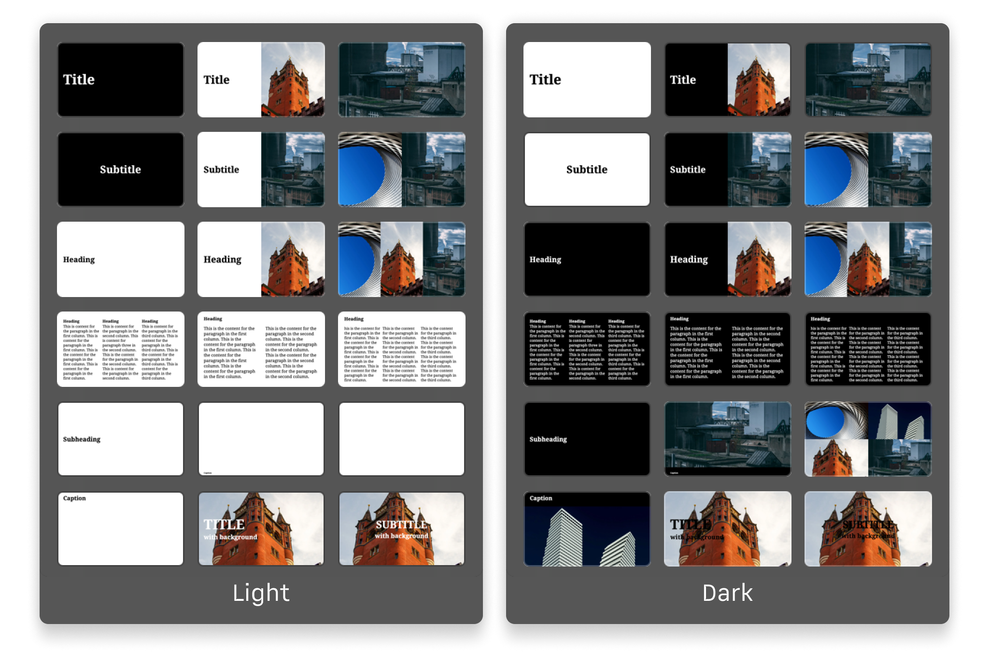The image size is (989, 653).
Task: Click the Dark theme label
Action: click(727, 593)
